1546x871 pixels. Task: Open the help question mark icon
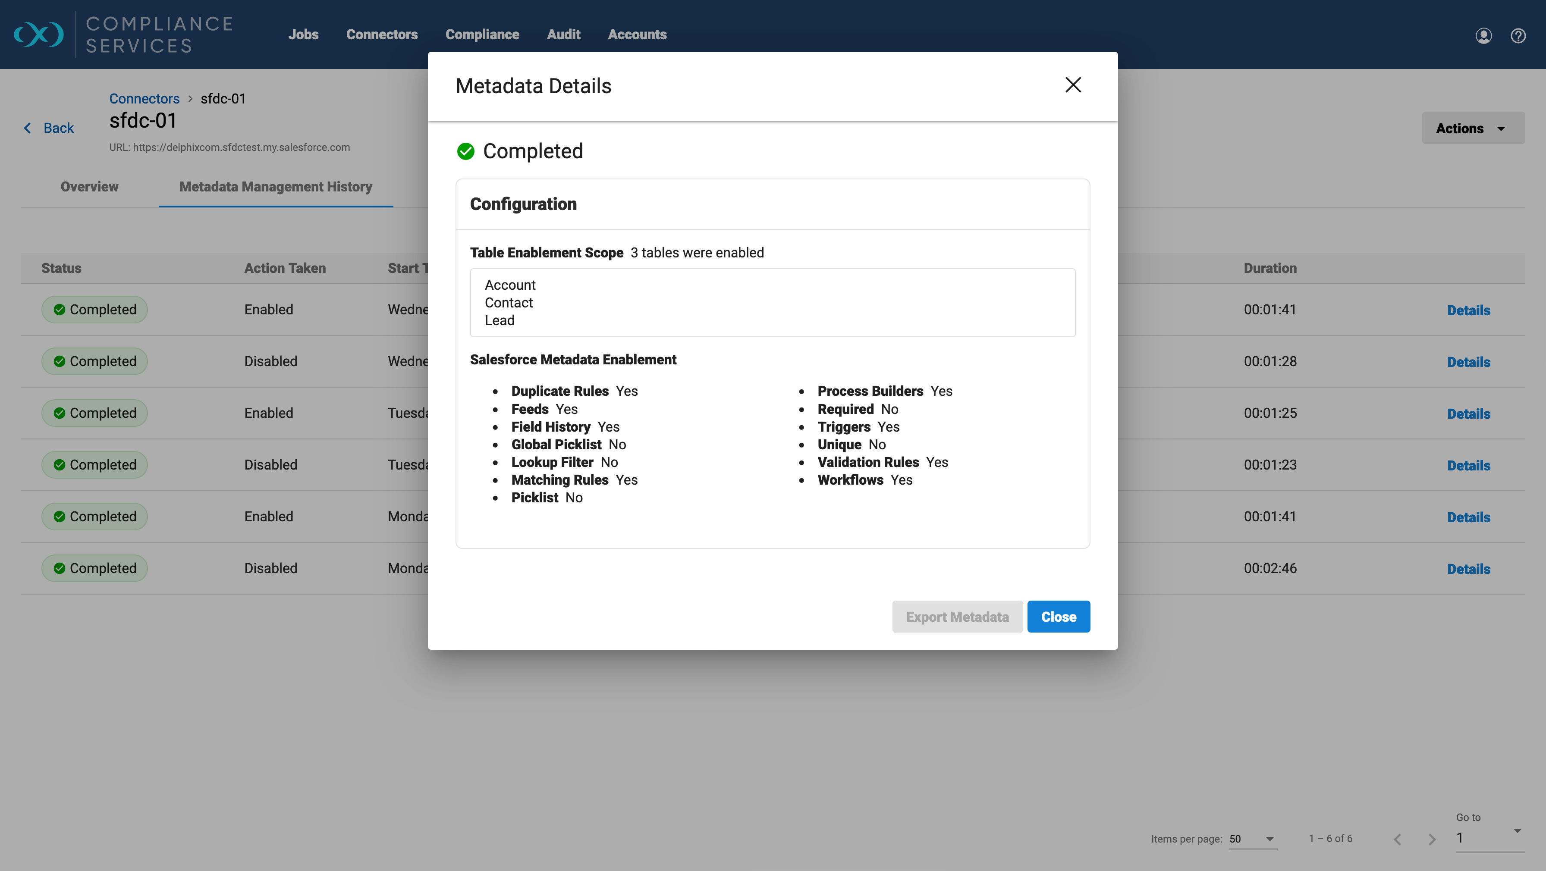pyautogui.click(x=1518, y=35)
